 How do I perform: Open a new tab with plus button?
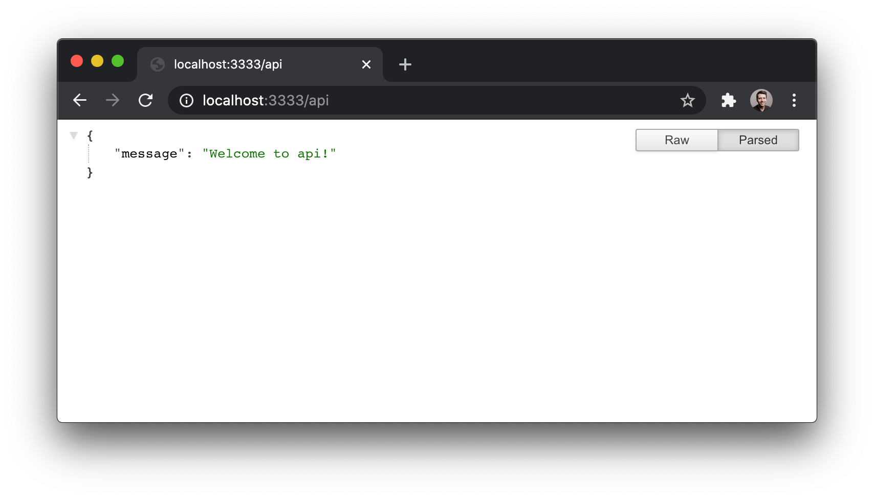click(x=405, y=64)
